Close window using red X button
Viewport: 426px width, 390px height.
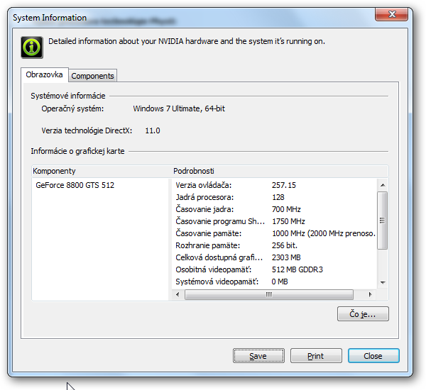[x=391, y=14]
